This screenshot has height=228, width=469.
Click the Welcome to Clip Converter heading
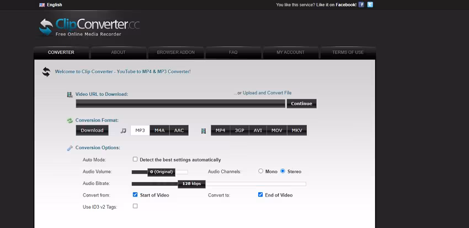point(122,72)
